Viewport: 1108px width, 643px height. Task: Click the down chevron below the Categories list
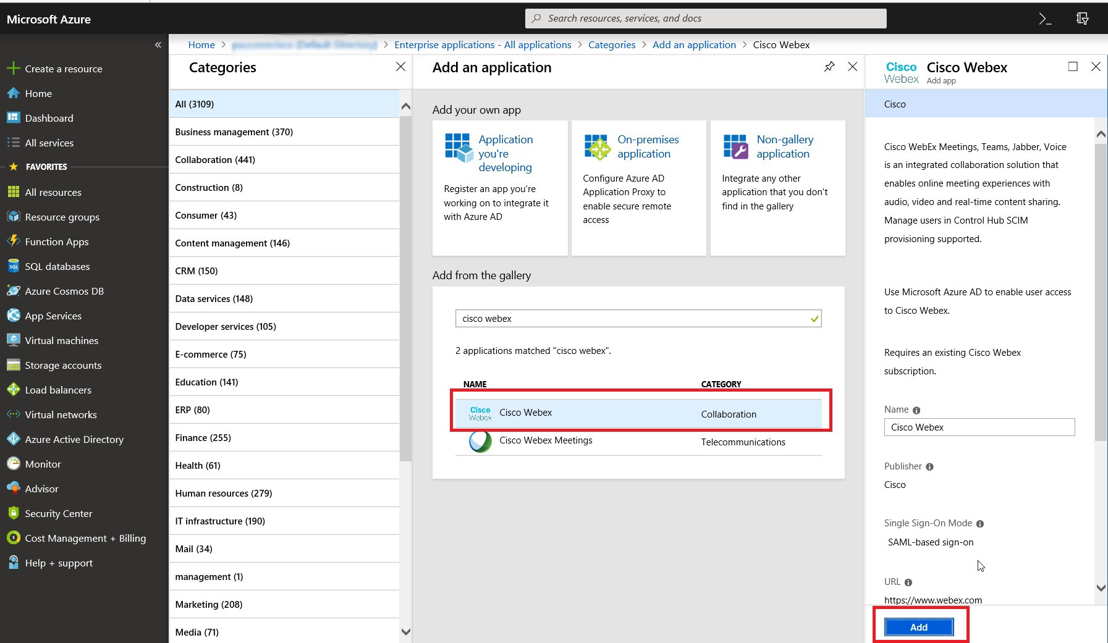click(x=406, y=632)
